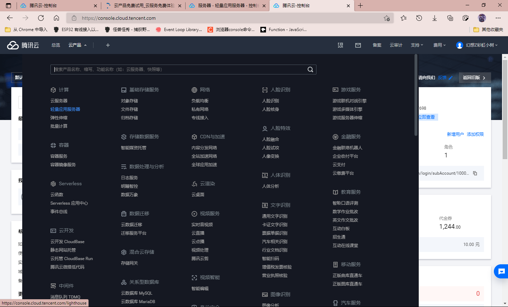Open 云函数 product link
The width and height of the screenshot is (508, 307).
click(57, 195)
